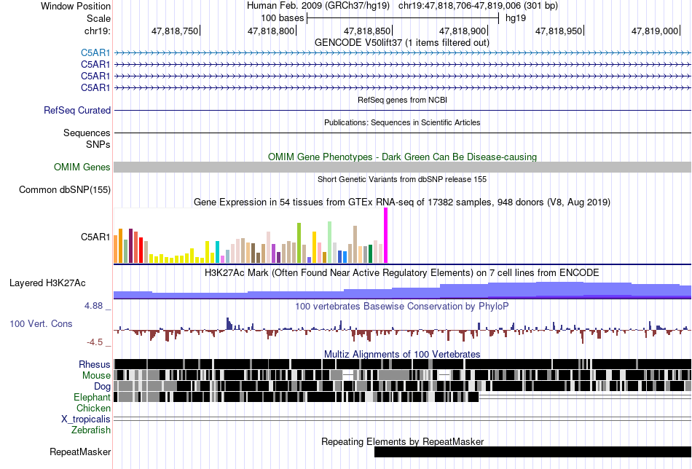Click the black RepeatMasker repeat element bar

point(532,452)
